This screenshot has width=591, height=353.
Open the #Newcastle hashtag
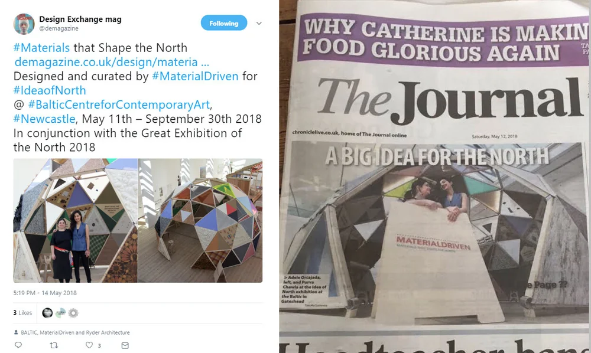tap(44, 119)
